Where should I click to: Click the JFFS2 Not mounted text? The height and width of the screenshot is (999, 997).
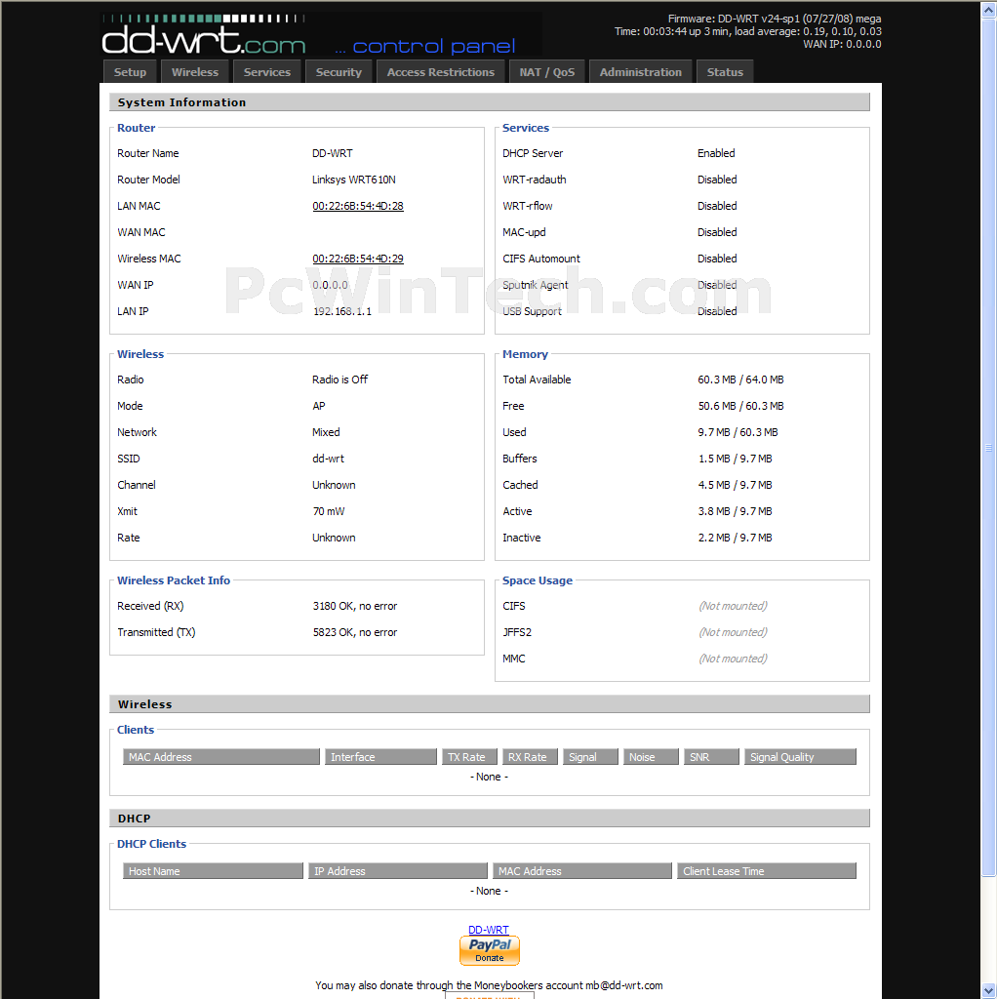click(733, 632)
